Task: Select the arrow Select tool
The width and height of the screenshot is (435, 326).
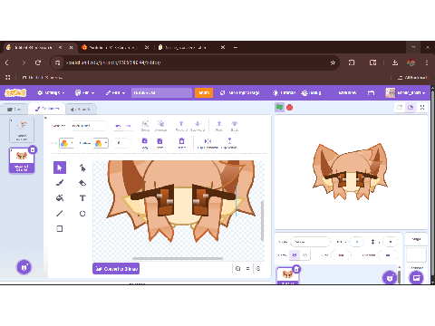Action: tap(60, 168)
